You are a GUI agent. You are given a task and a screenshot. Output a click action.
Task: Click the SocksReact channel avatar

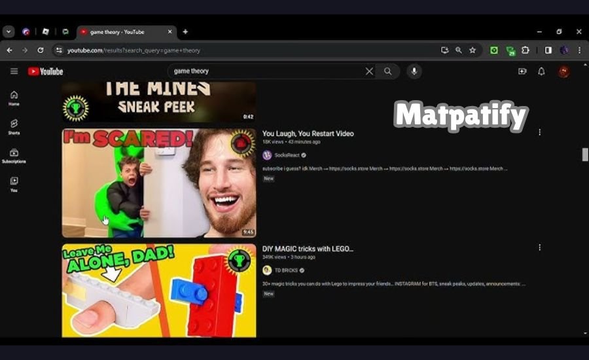point(267,155)
